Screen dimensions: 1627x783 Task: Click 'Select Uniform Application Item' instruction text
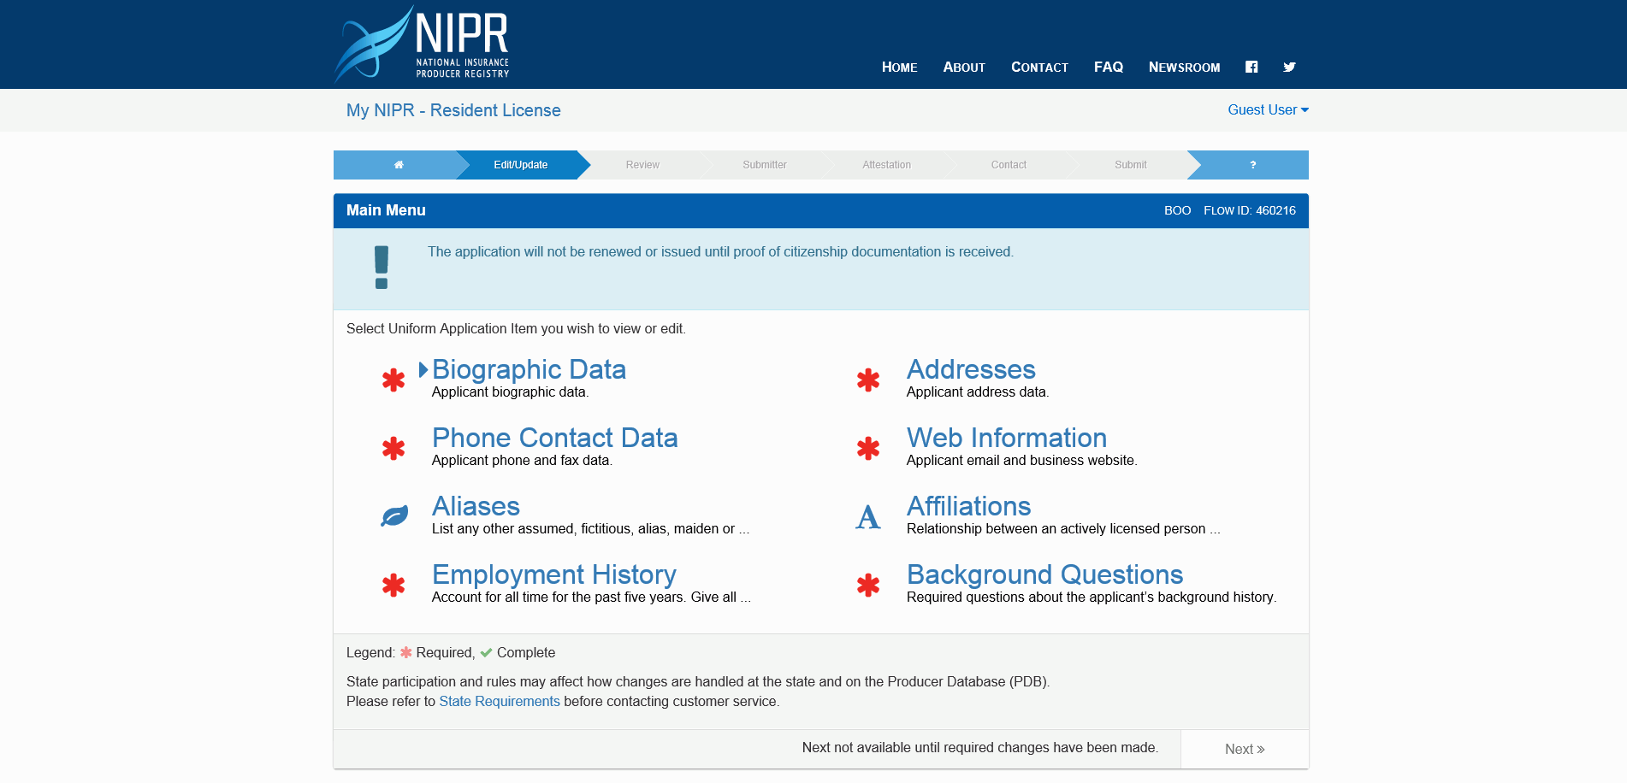click(516, 329)
